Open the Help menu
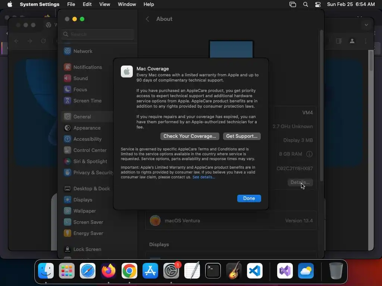Screen dimensions: 382x286 pos(148,4)
